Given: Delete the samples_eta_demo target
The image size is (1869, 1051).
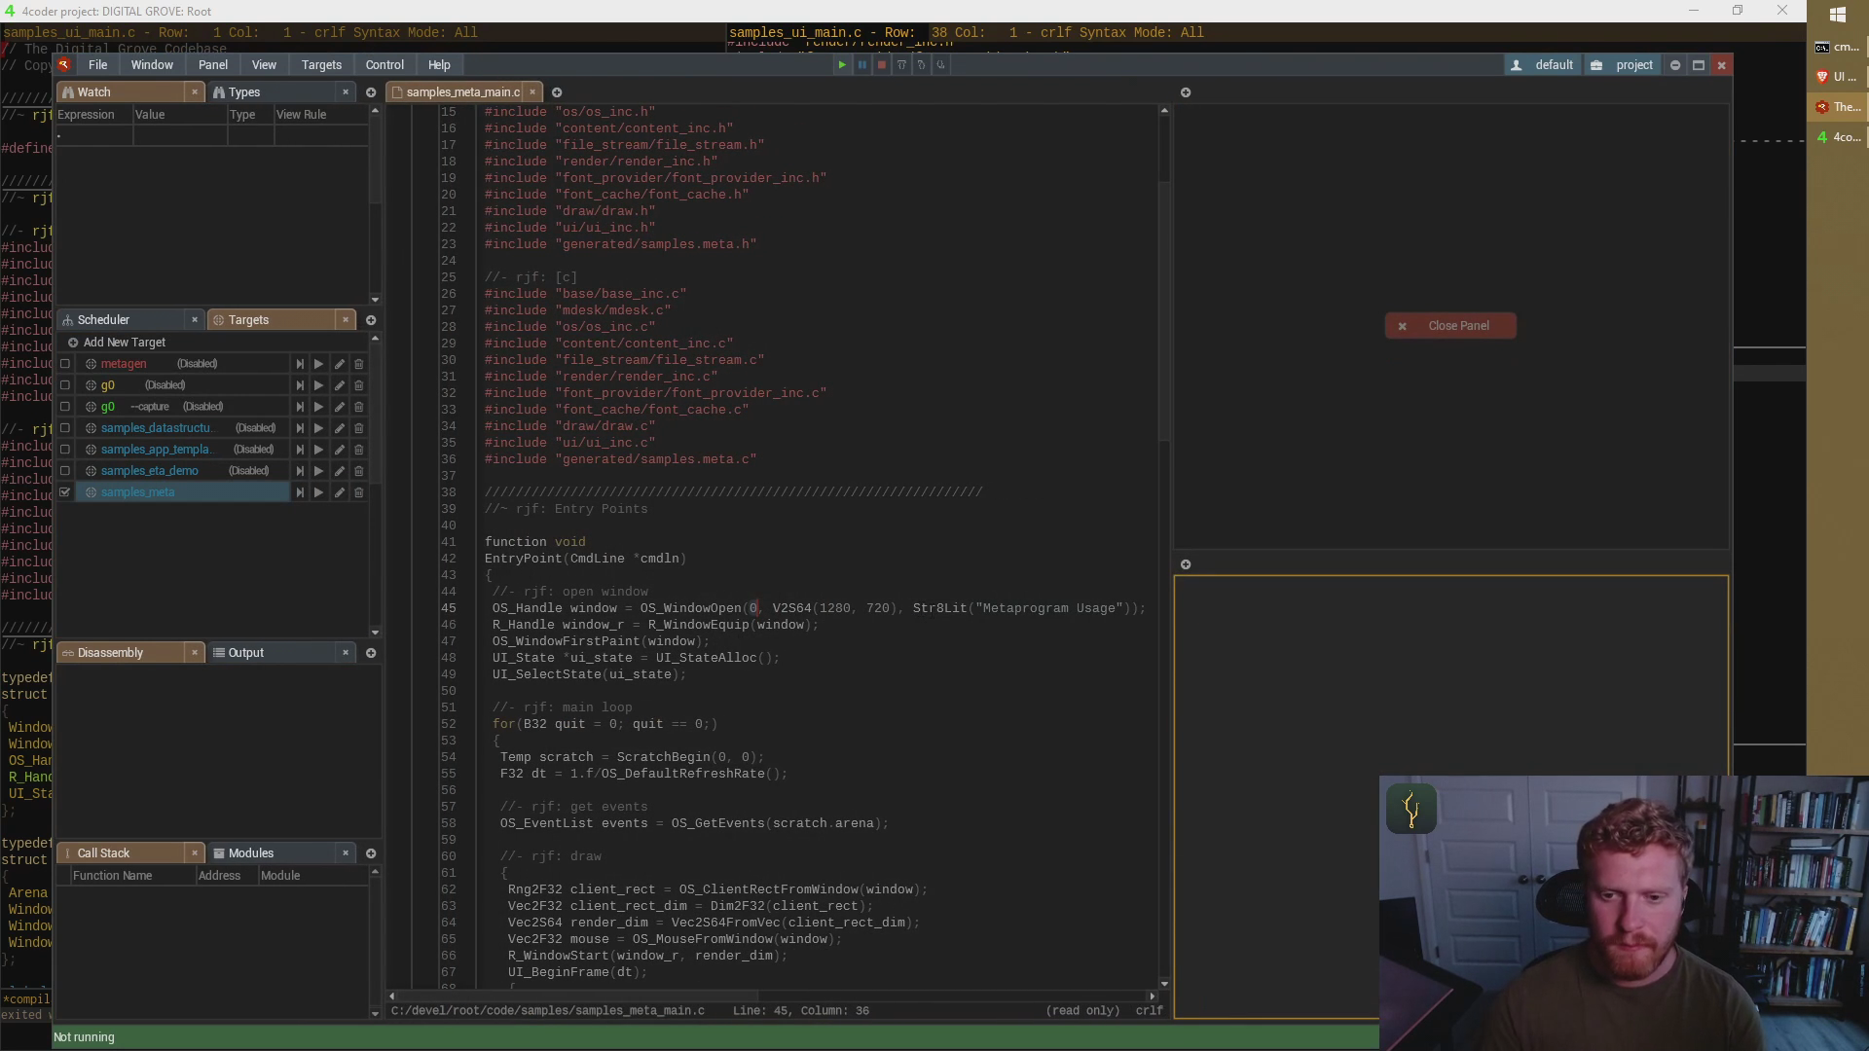Looking at the screenshot, I should pyautogui.click(x=358, y=471).
